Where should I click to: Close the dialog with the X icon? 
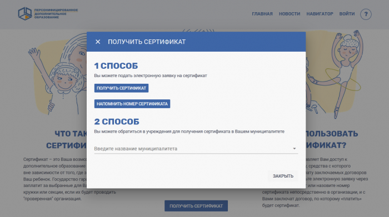98,42
